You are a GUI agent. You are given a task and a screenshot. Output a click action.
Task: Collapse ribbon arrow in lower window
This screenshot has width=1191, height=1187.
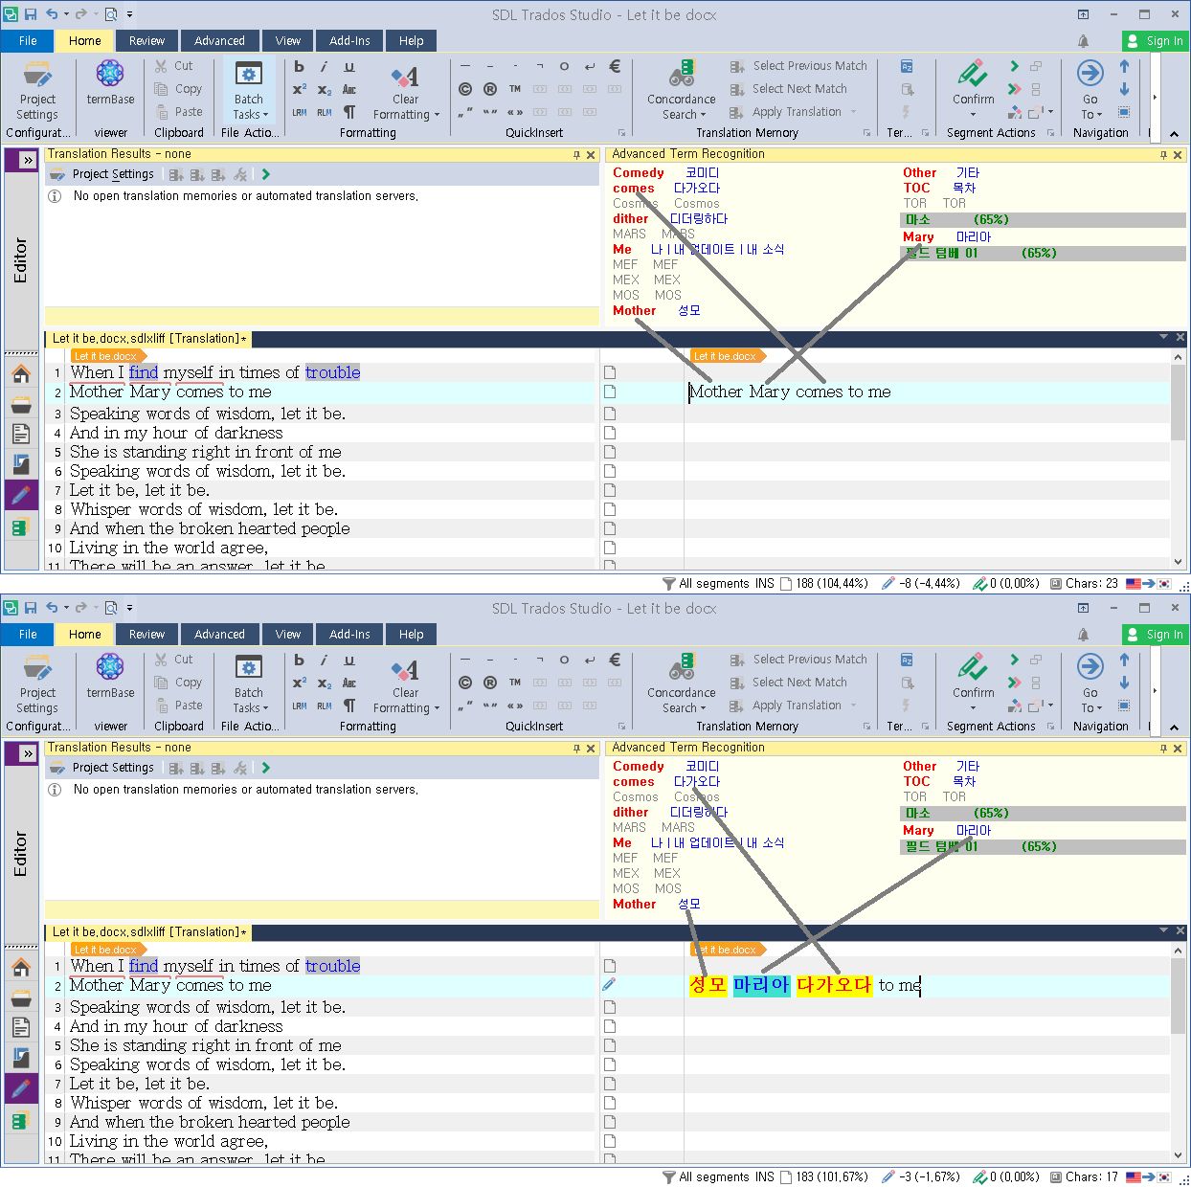pos(1174,727)
